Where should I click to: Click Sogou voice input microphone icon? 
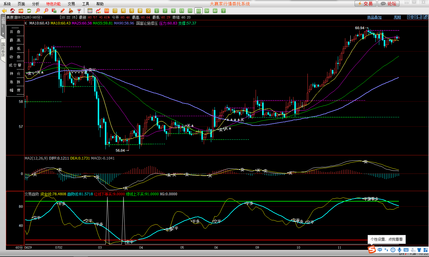tap(400, 250)
